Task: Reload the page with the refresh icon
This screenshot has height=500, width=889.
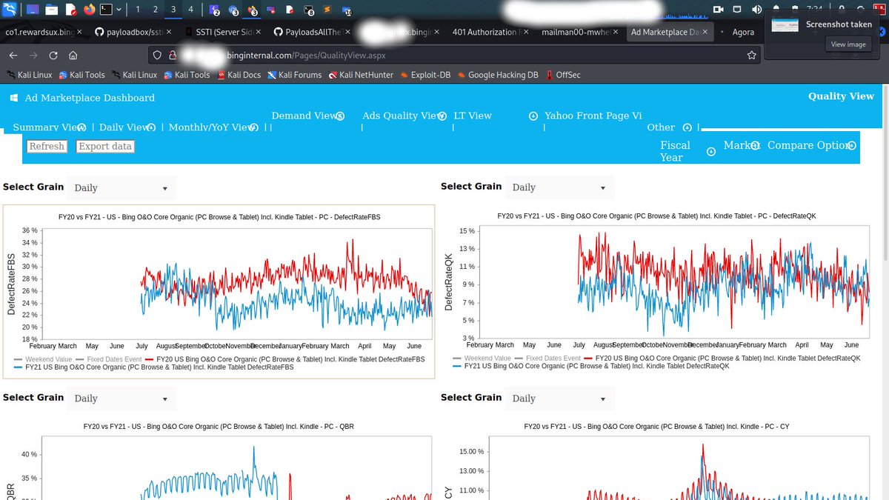Action: (x=53, y=55)
